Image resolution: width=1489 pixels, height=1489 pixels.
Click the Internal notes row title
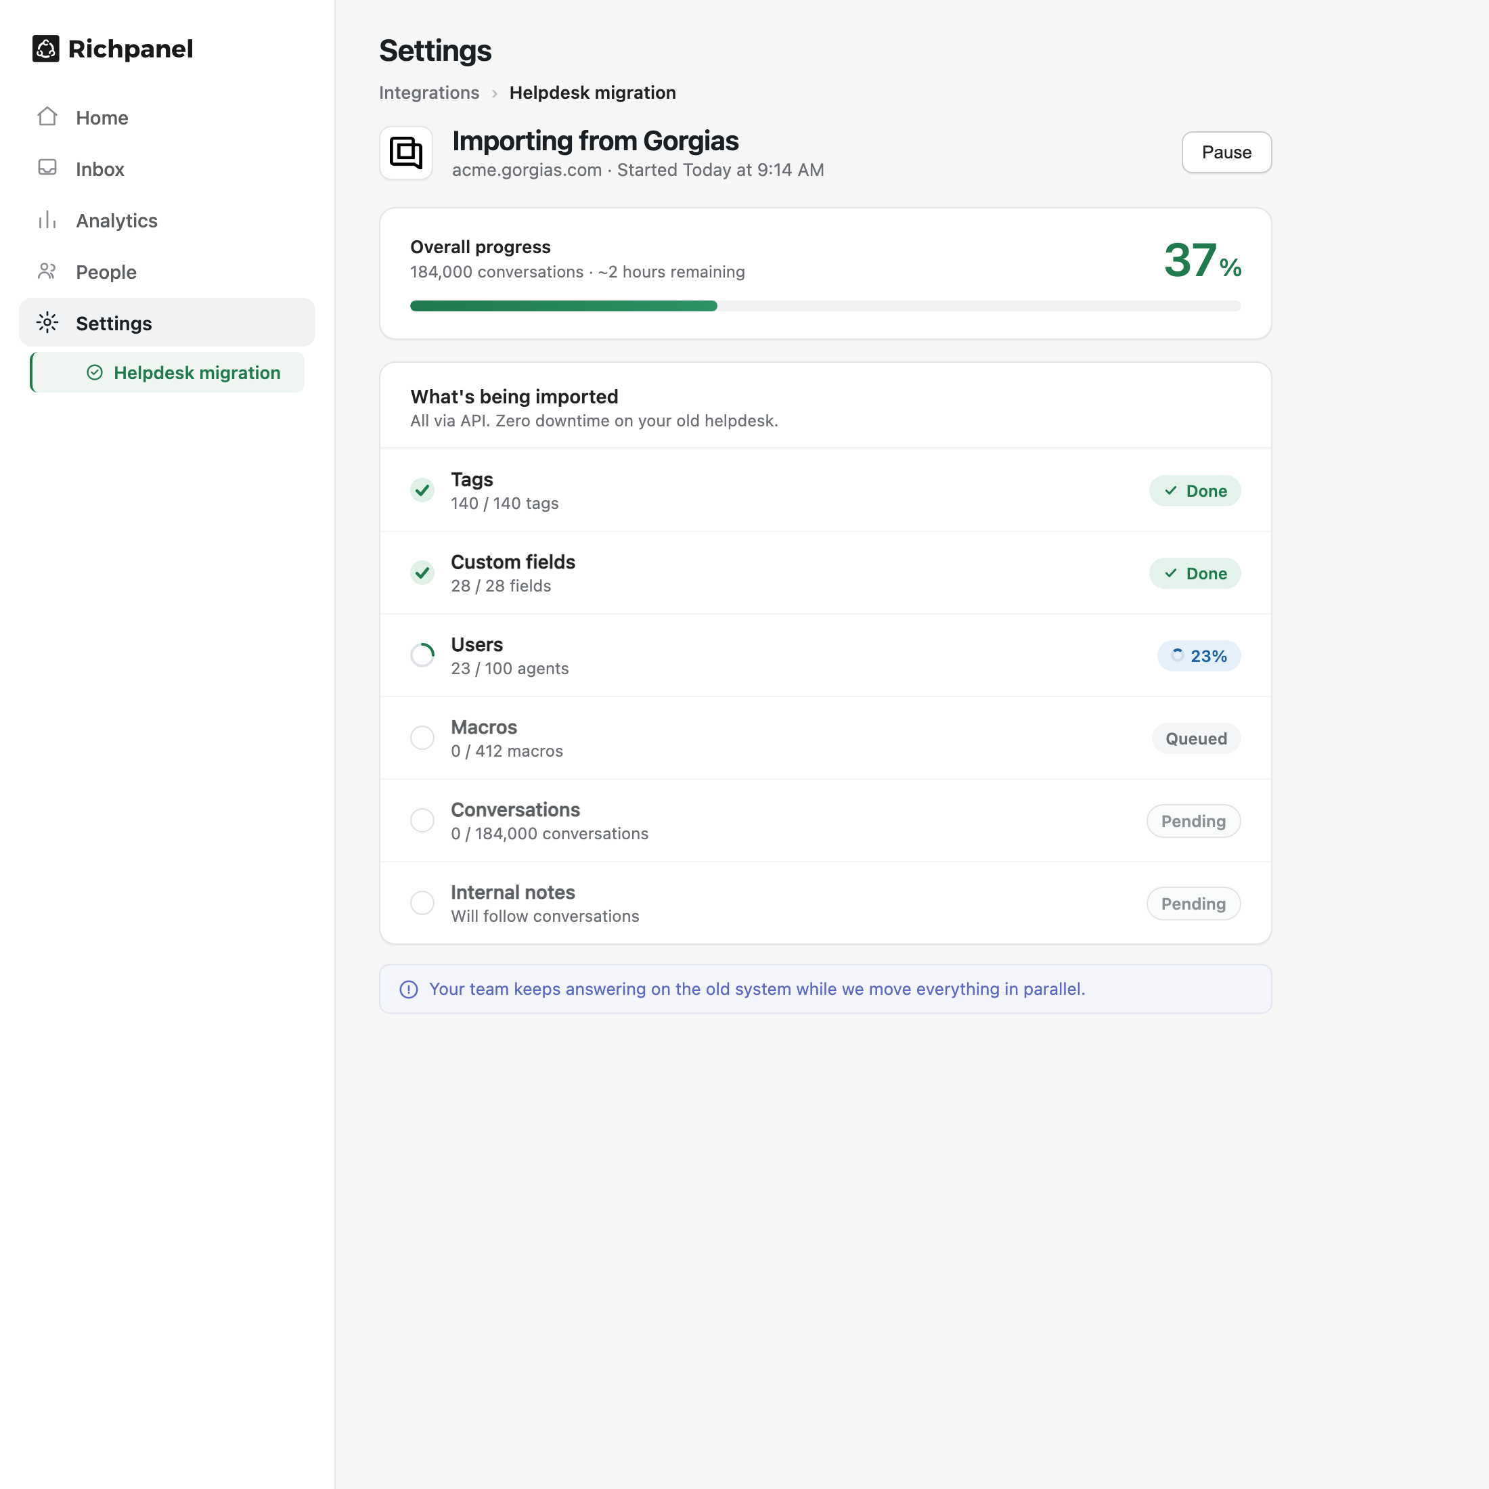pos(513,891)
